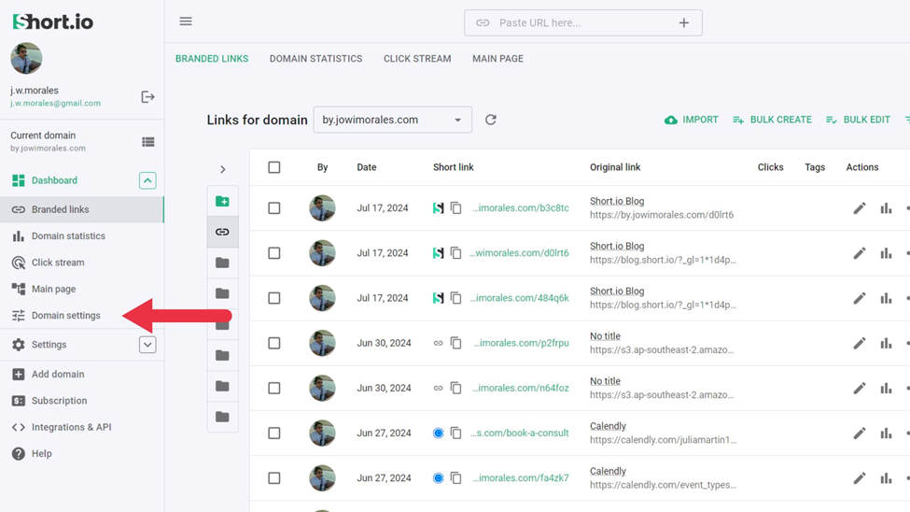Edit the 484q6k link with pencil icon
The image size is (910, 512).
tap(860, 298)
